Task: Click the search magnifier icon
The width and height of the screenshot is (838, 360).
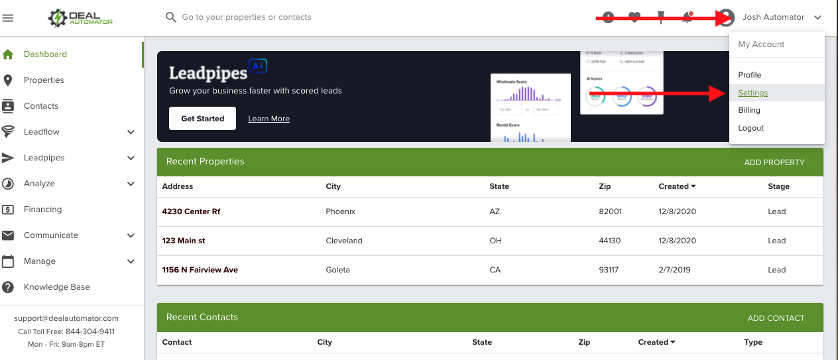Action: (171, 17)
